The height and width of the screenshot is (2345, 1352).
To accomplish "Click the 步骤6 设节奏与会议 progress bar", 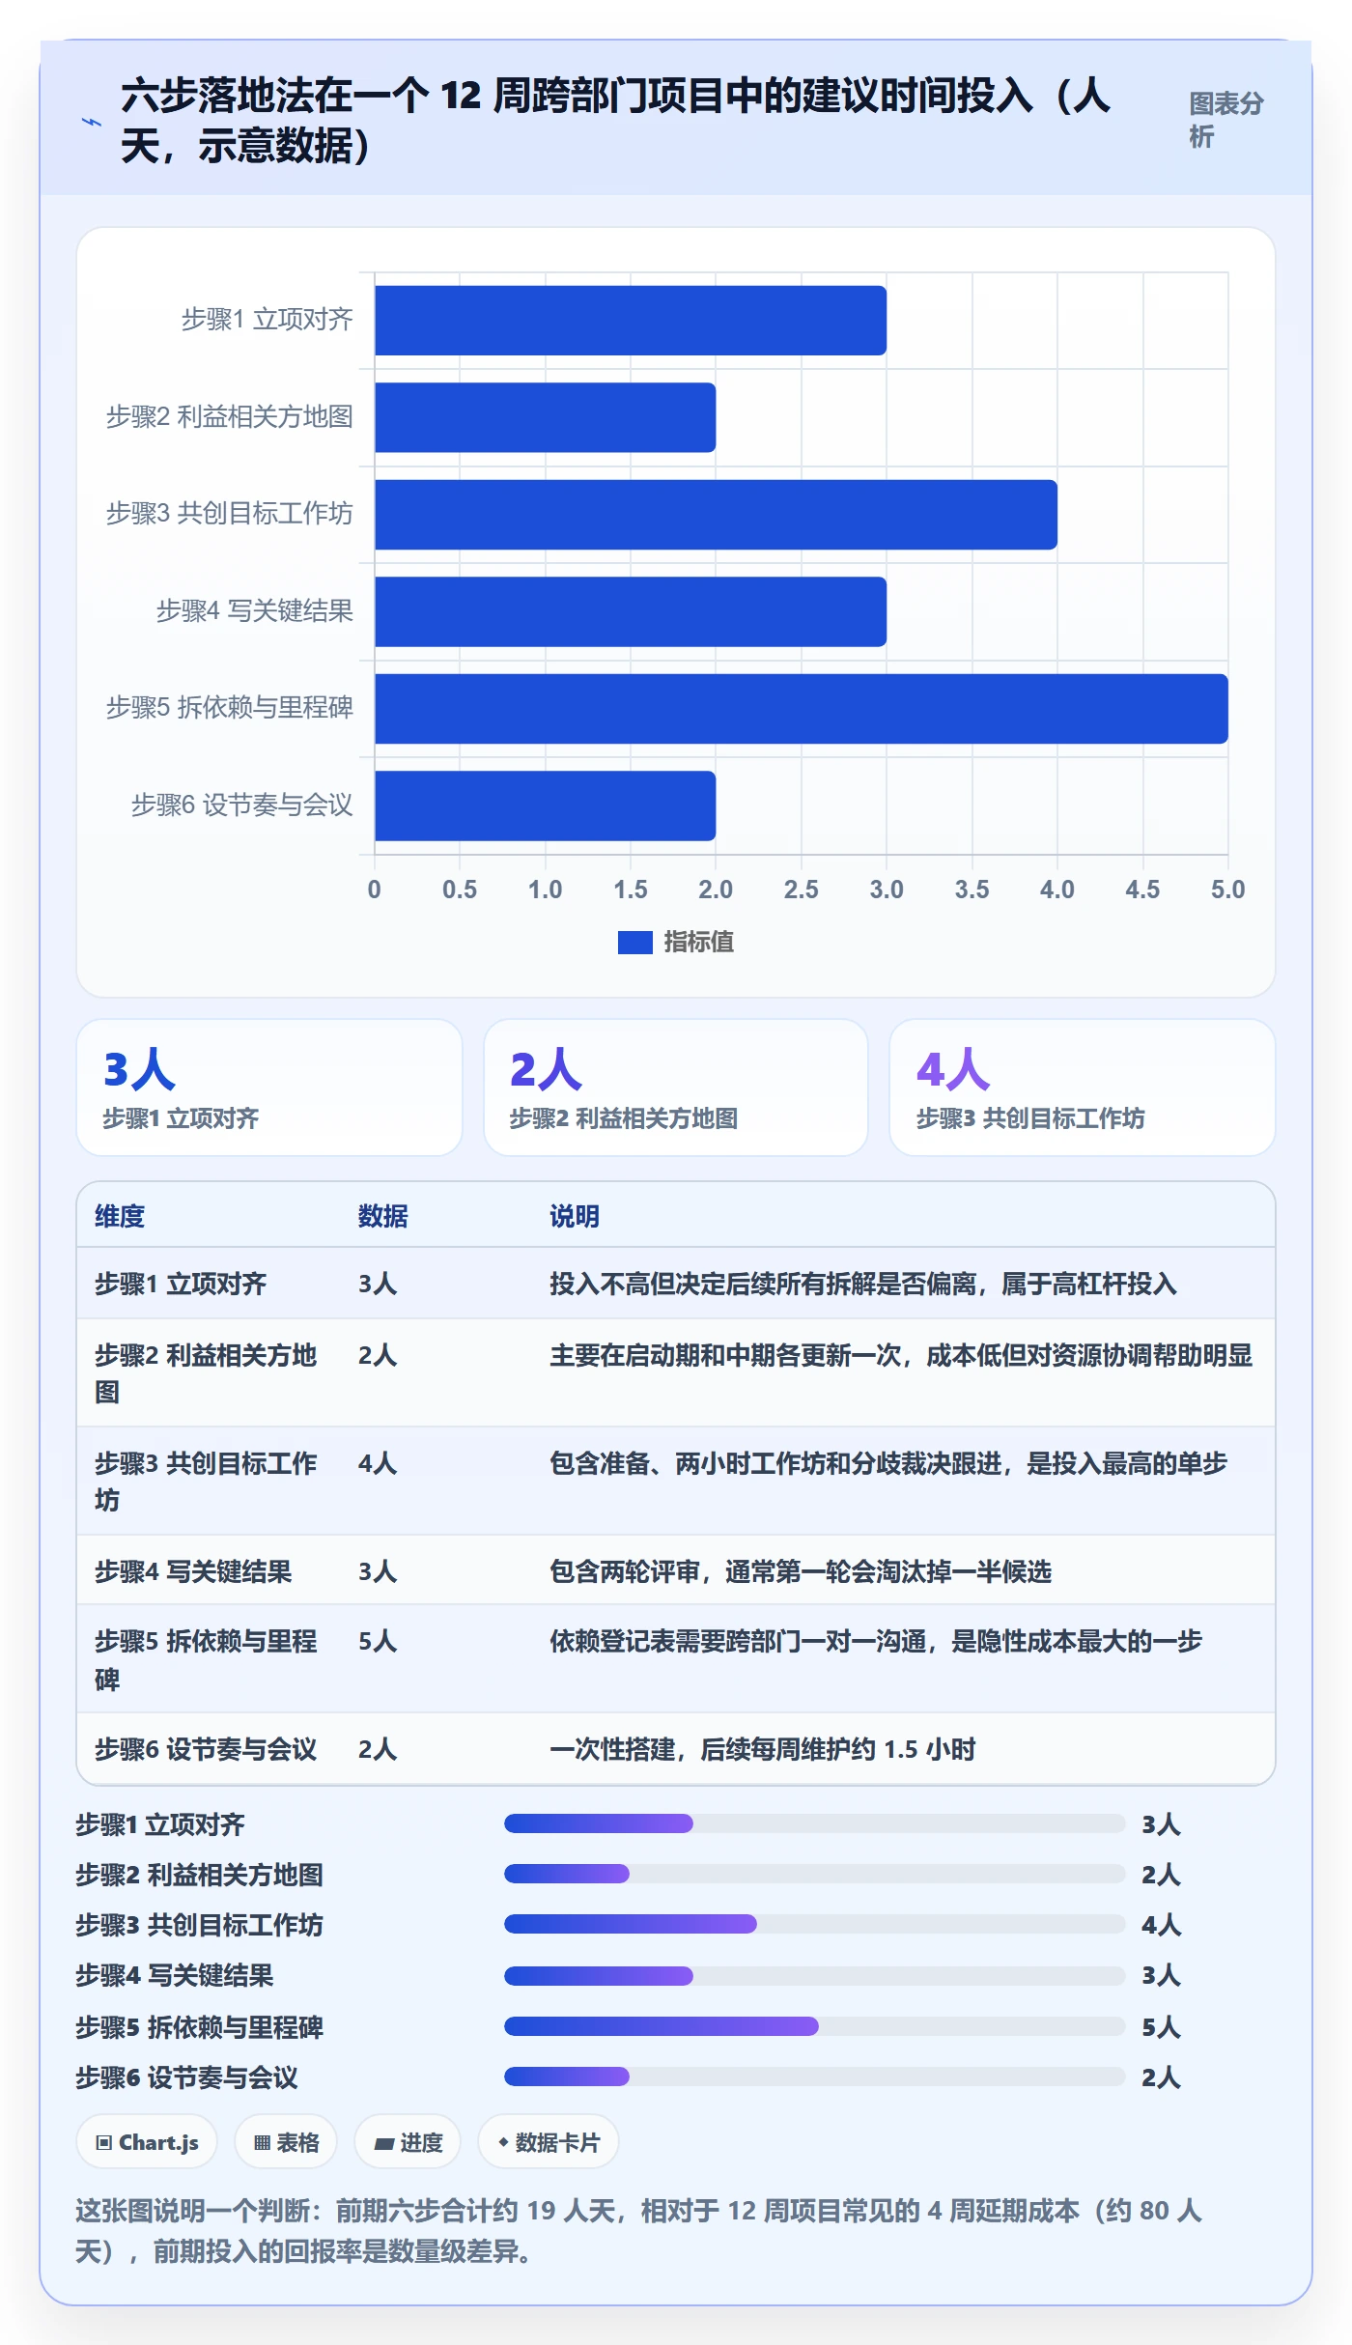I will point(815,2077).
